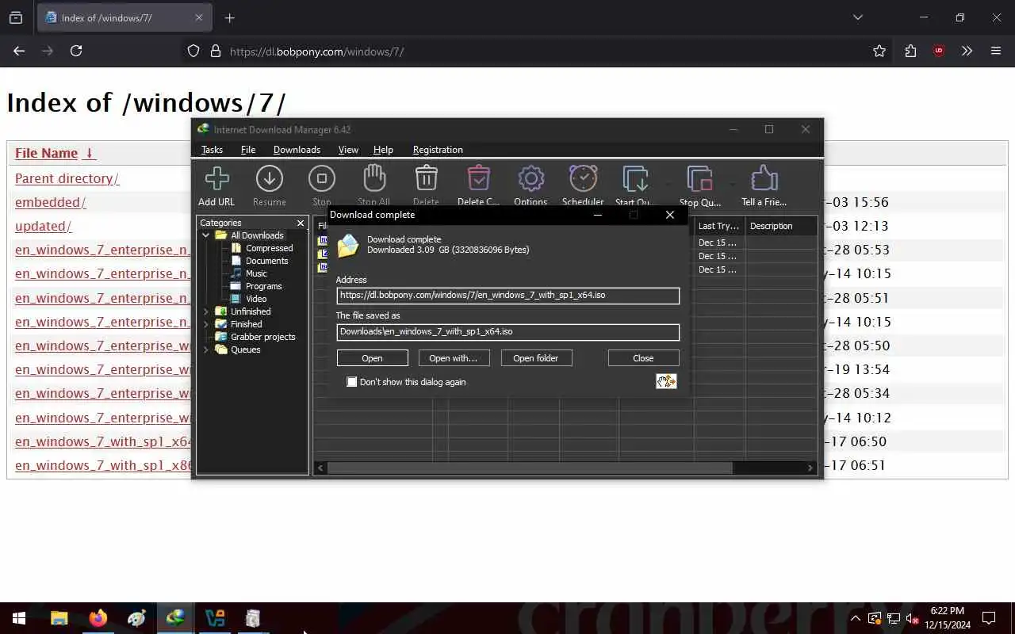Screen dimensions: 1015x634
Task: Select the Documents category
Action: pos(266,261)
